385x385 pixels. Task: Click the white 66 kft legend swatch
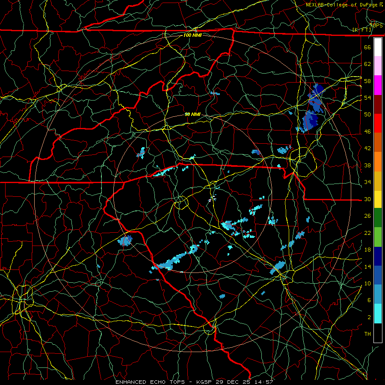[x=378, y=47]
